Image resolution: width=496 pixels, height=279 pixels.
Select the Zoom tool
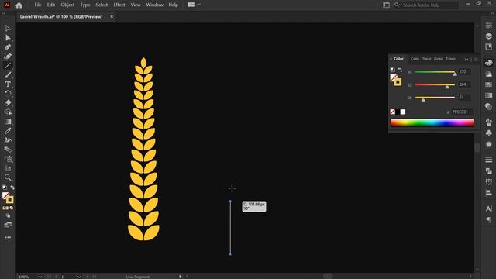click(x=8, y=177)
